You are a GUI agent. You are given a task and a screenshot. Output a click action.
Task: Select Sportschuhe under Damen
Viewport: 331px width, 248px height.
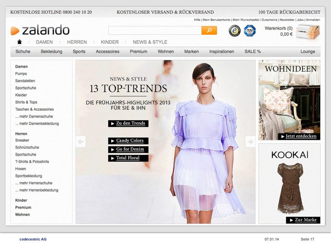pos(26,88)
